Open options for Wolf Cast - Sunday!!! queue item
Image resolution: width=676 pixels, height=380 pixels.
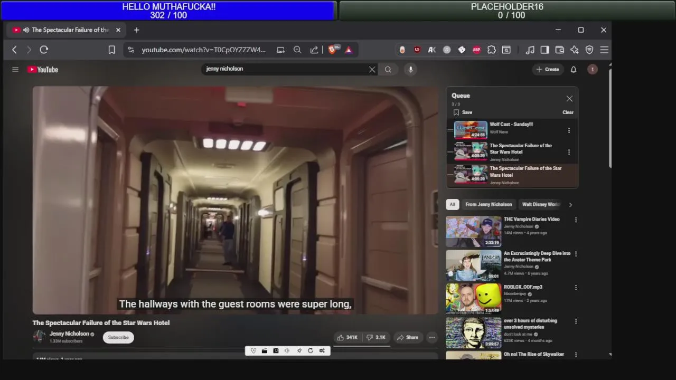pos(569,130)
